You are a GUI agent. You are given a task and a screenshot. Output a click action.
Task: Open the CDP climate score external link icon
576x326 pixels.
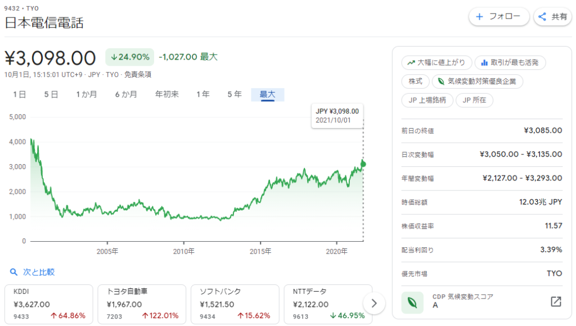click(555, 302)
